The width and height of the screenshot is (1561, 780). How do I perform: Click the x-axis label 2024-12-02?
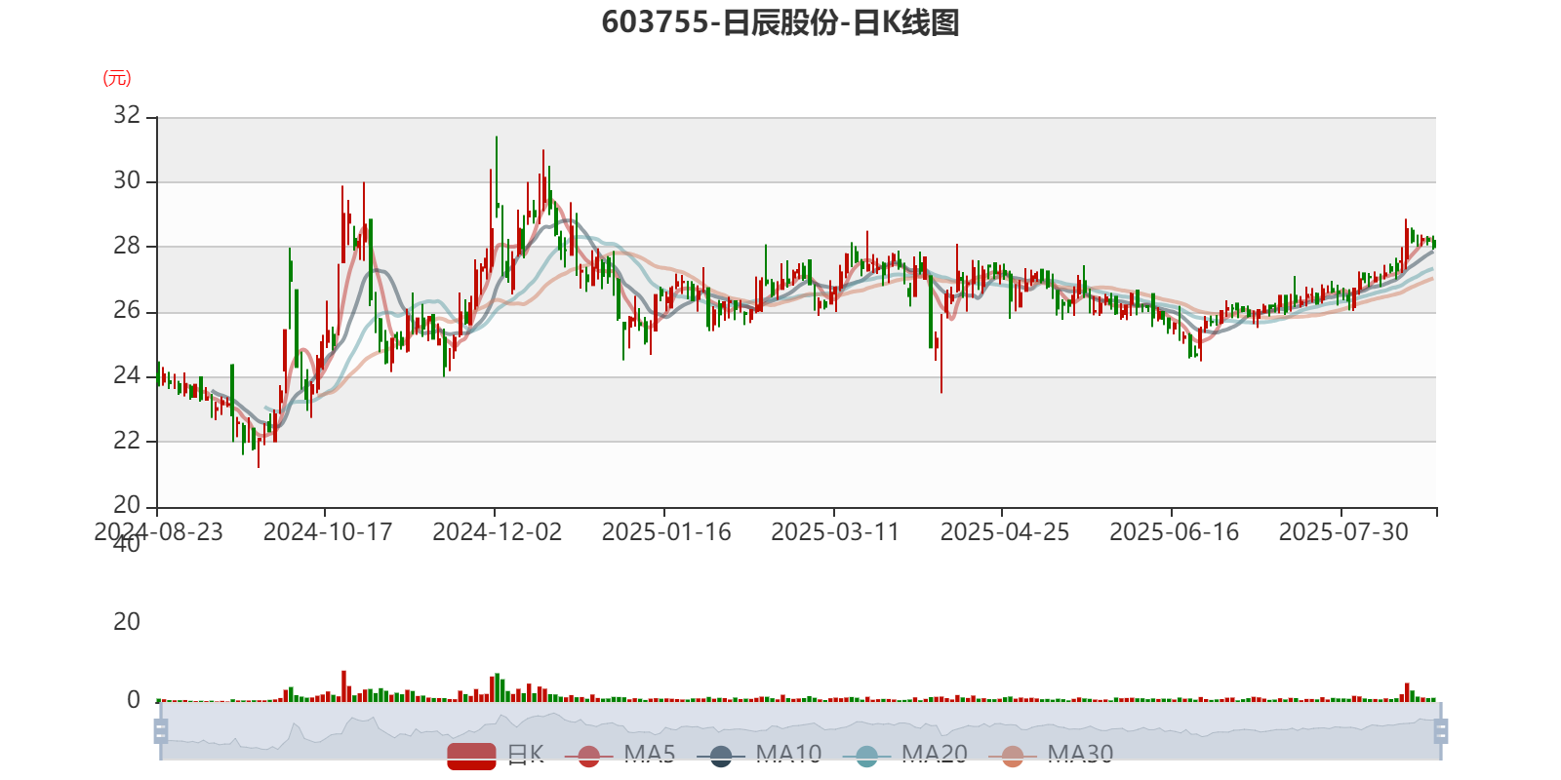[498, 532]
